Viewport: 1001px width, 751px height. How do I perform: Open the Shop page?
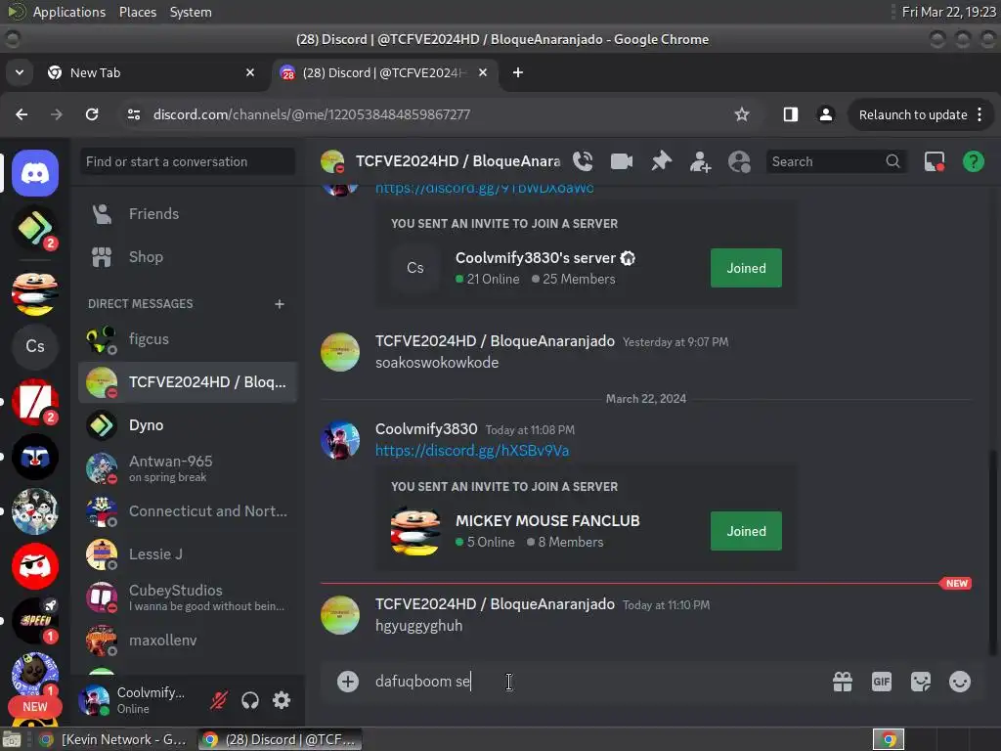point(188,257)
